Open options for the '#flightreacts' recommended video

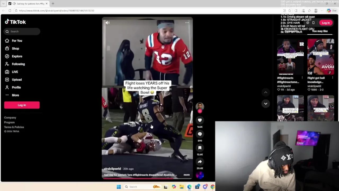[302, 78]
